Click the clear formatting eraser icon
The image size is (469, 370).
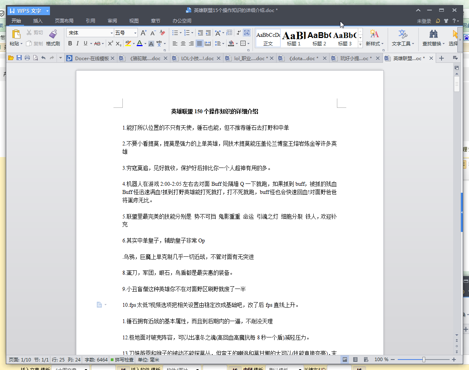(x=162, y=33)
